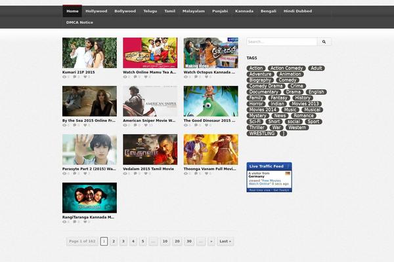Open the DMCA Notice page
The height and width of the screenshot is (262, 394).
click(79, 22)
